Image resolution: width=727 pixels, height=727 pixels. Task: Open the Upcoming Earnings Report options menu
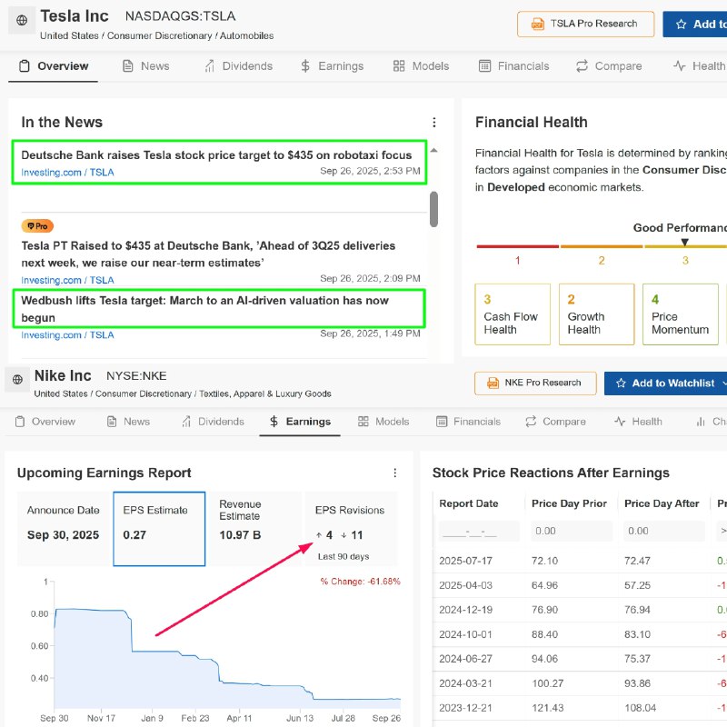395,473
